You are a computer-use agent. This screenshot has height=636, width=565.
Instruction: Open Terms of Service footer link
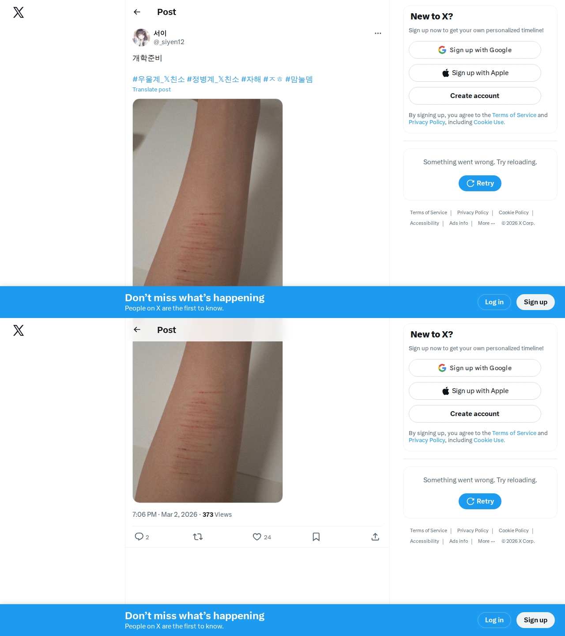tap(428, 212)
